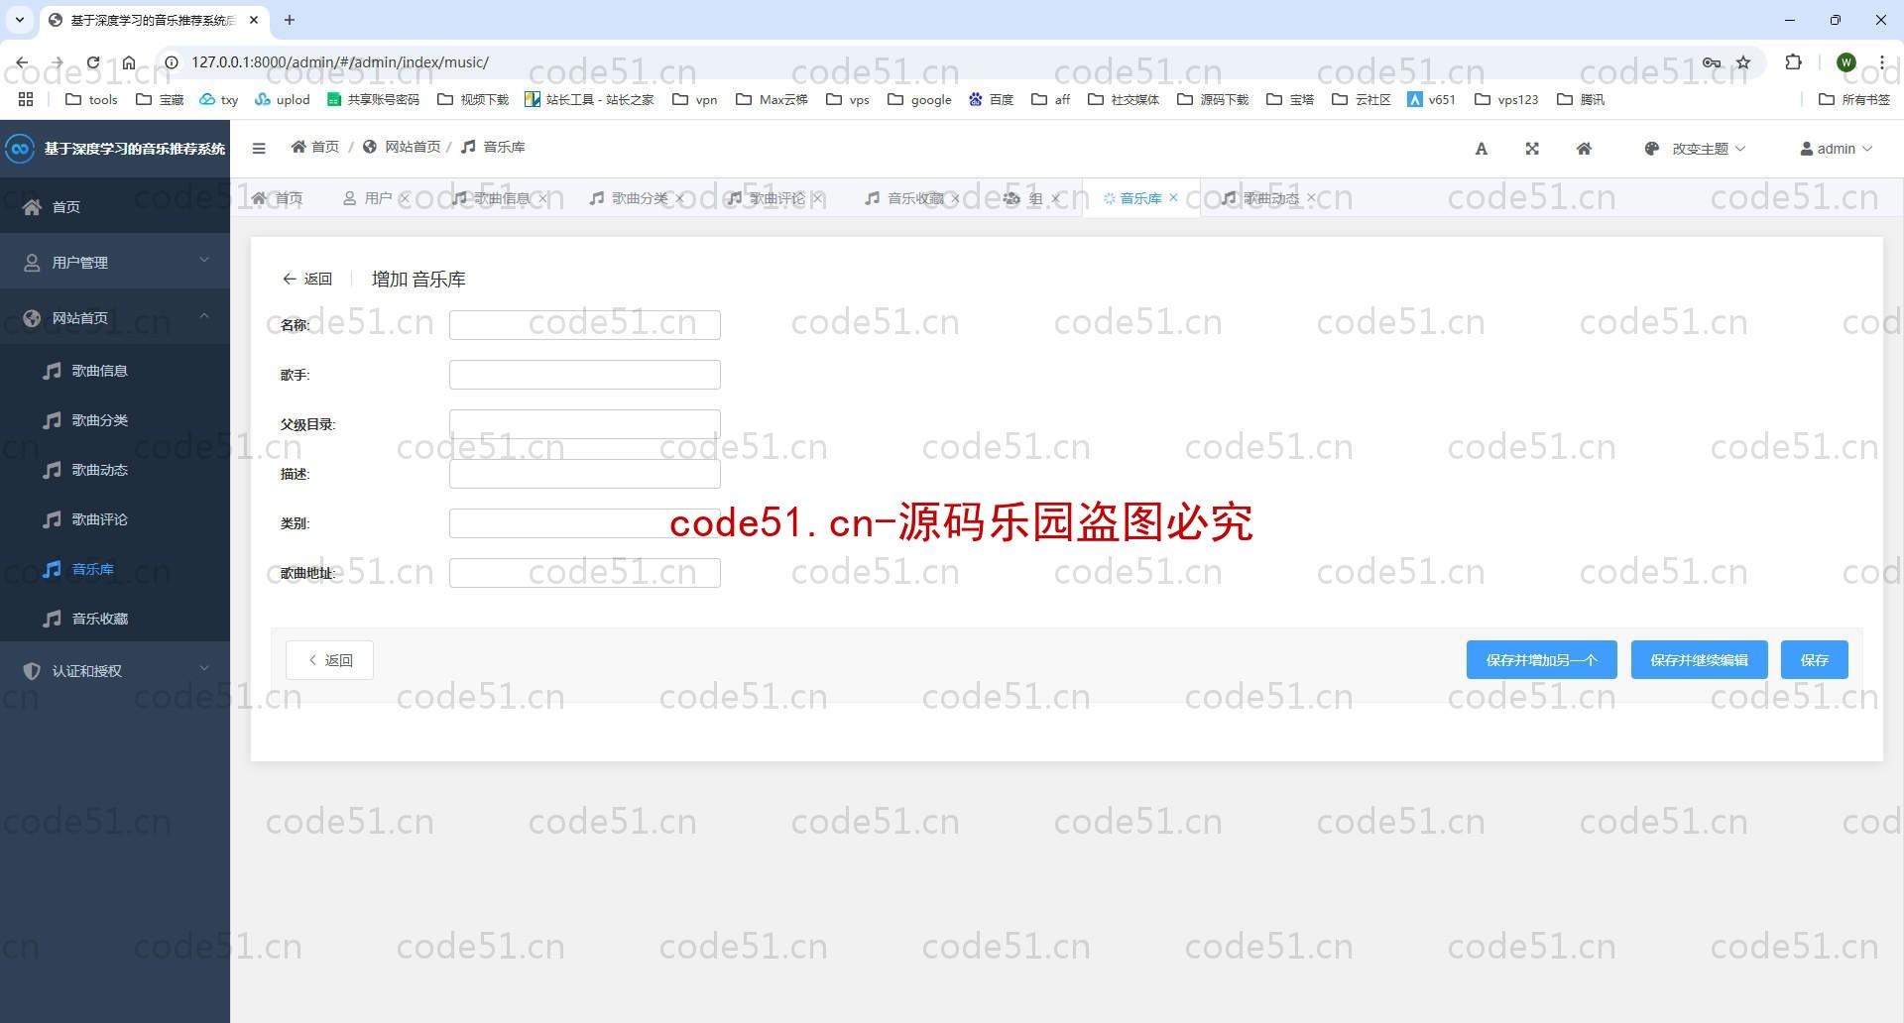Screen dimensions: 1904x1023
Task: Click 保存并增加另一个 button
Action: [1541, 660]
